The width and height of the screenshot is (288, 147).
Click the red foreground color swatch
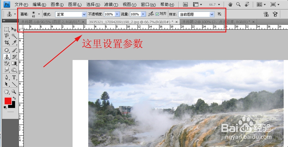[8, 101]
